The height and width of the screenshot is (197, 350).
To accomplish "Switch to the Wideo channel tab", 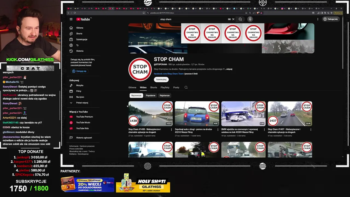I will point(143,88).
